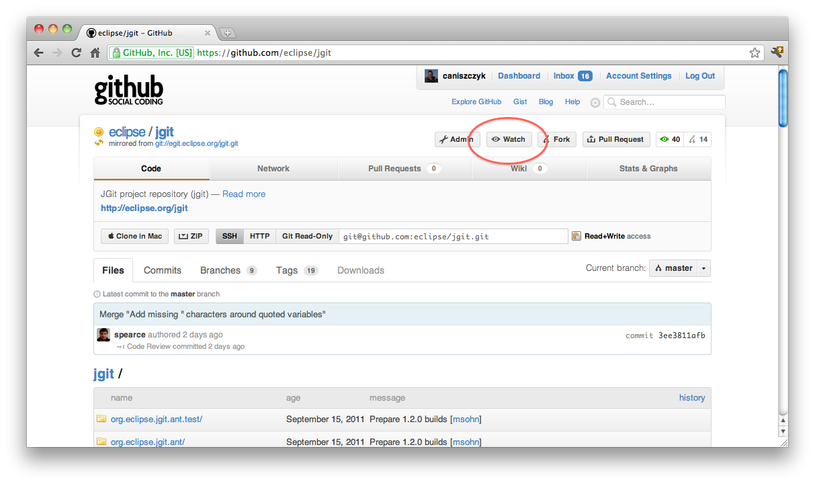Click the browser address bar
Screen dimensions: 815x484
(x=436, y=52)
